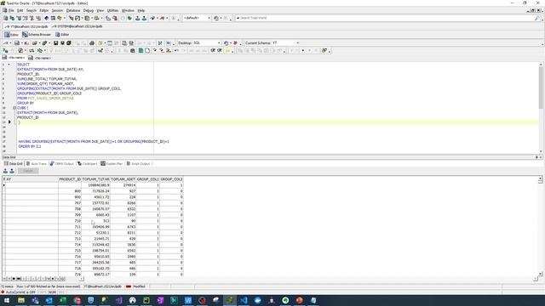Open the File menu

[11, 11]
